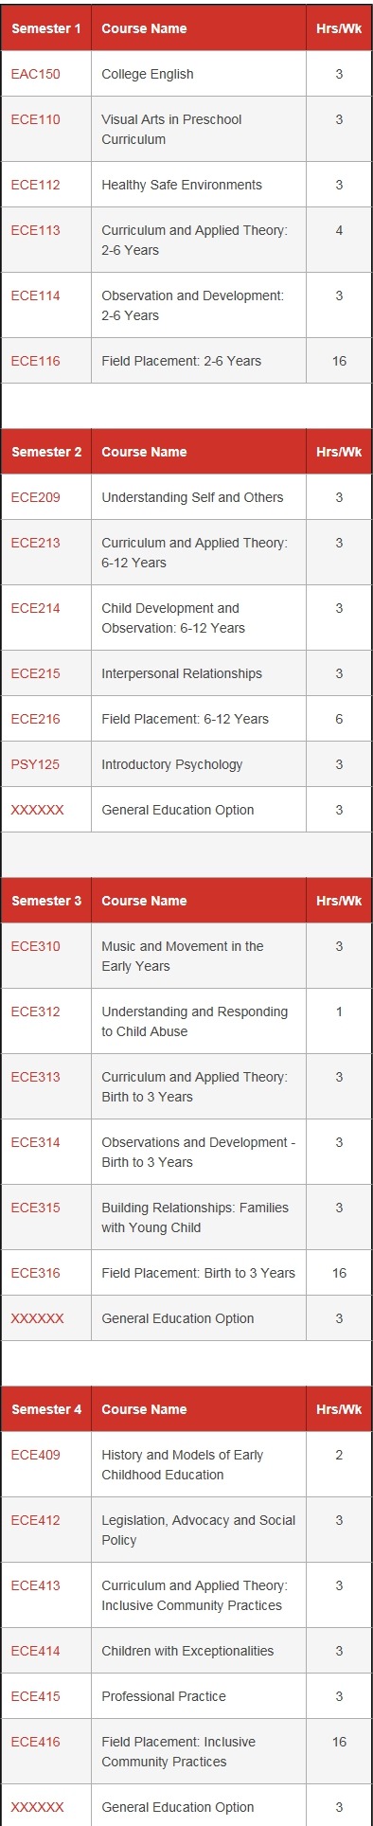The width and height of the screenshot is (373, 1826).
Task: Open the ECE112 Healthy Safe Environments code
Action: tap(35, 185)
